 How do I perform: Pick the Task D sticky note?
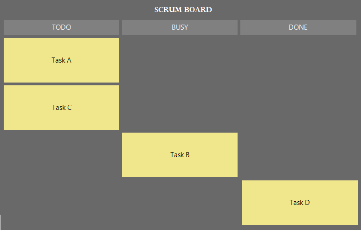(x=299, y=203)
